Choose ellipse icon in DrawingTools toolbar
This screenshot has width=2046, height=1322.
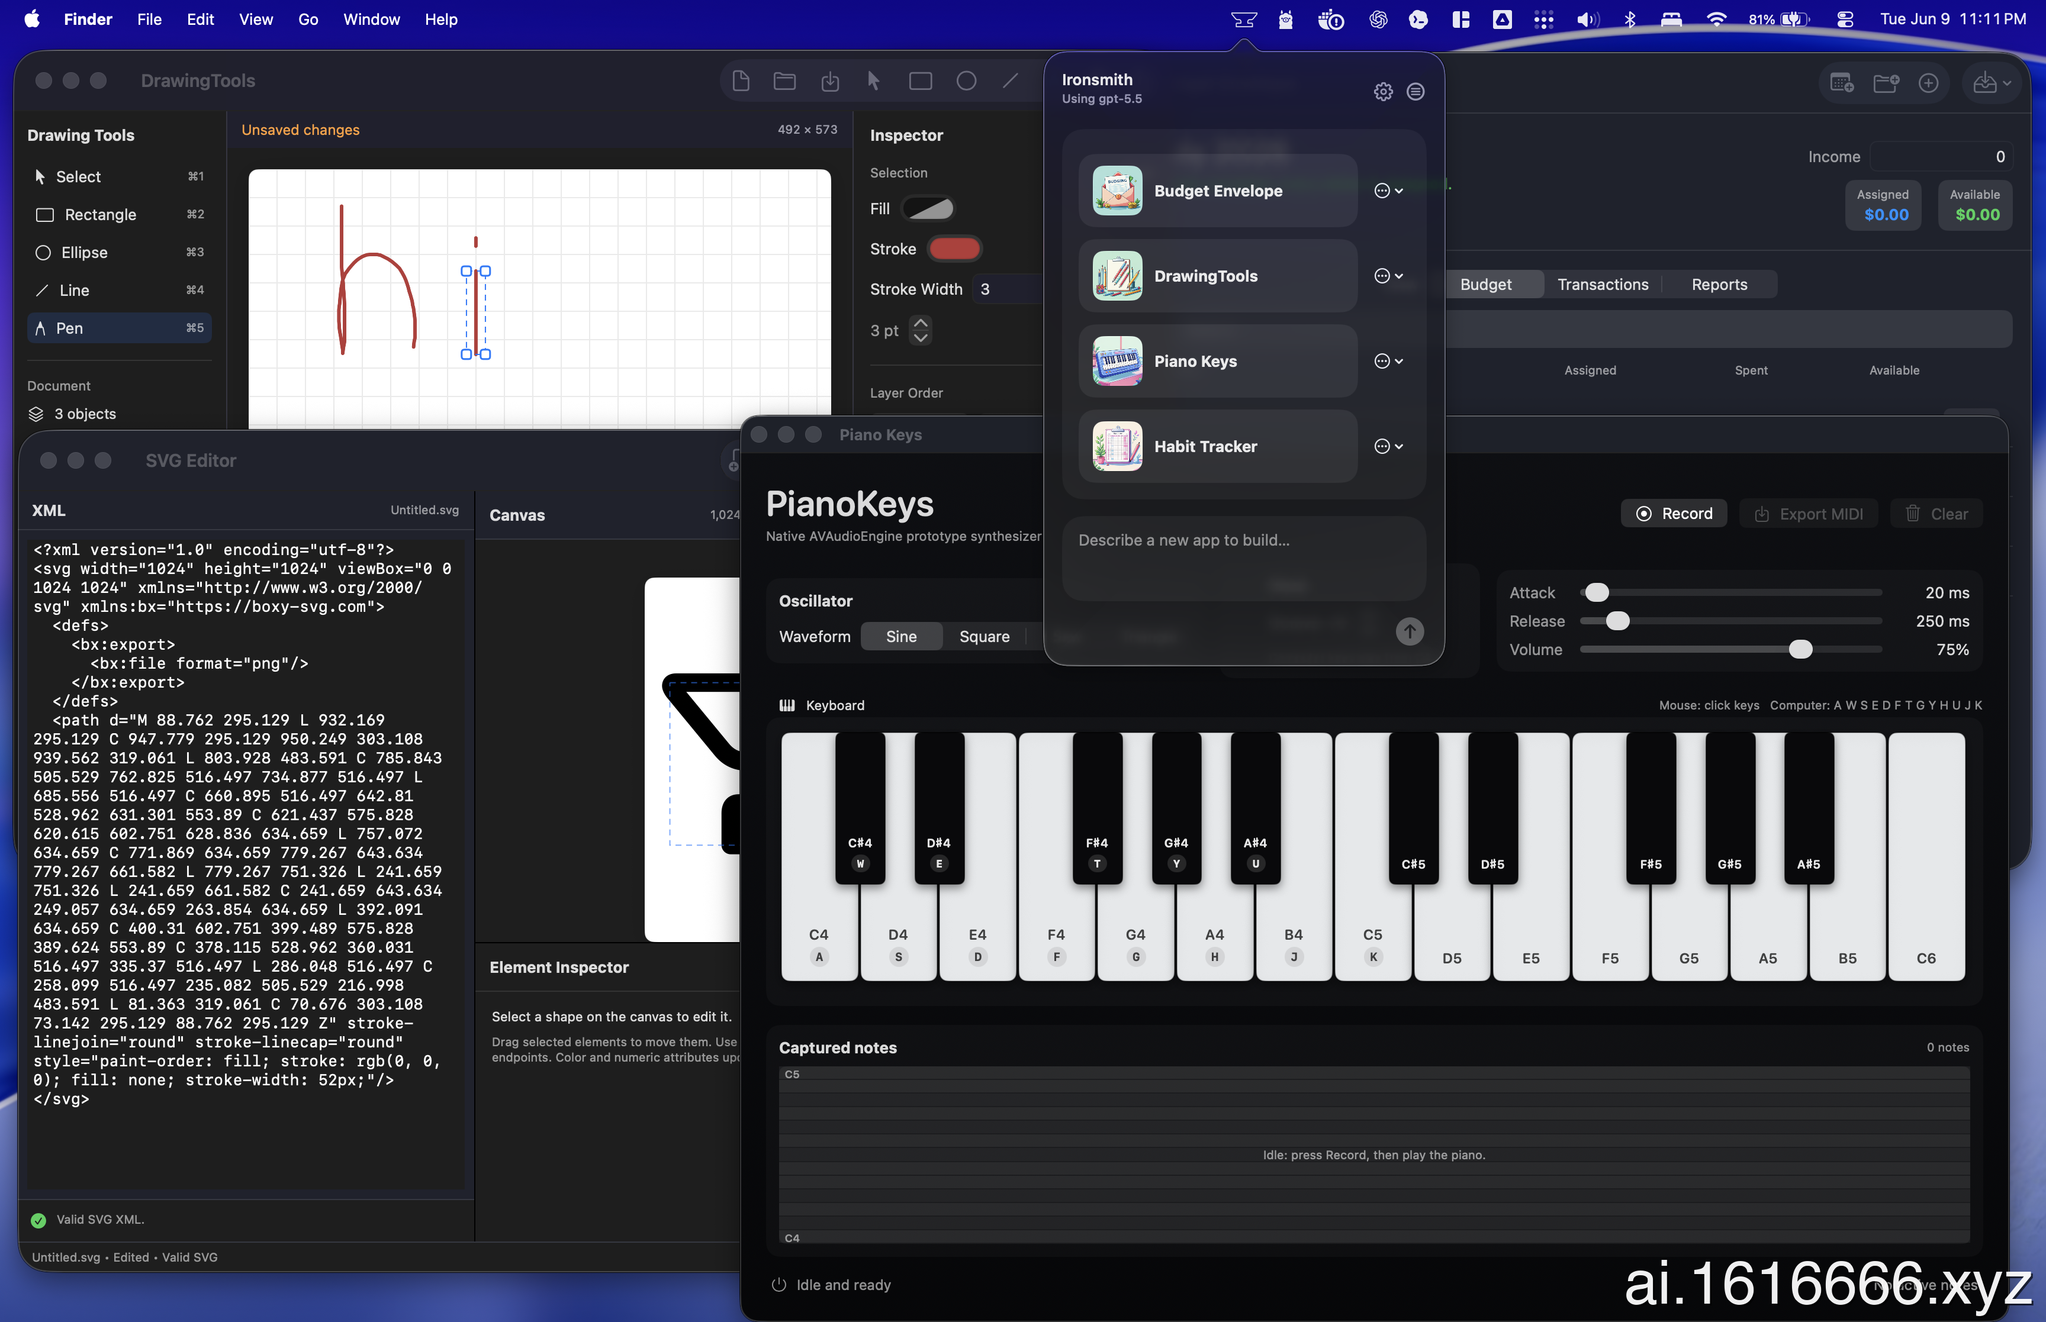[966, 80]
